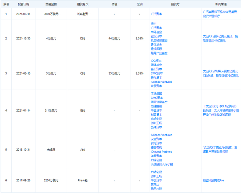The height and width of the screenshot is (194, 241).
Task: Click the 投资方 column header
Action: pyautogui.click(x=175, y=4)
